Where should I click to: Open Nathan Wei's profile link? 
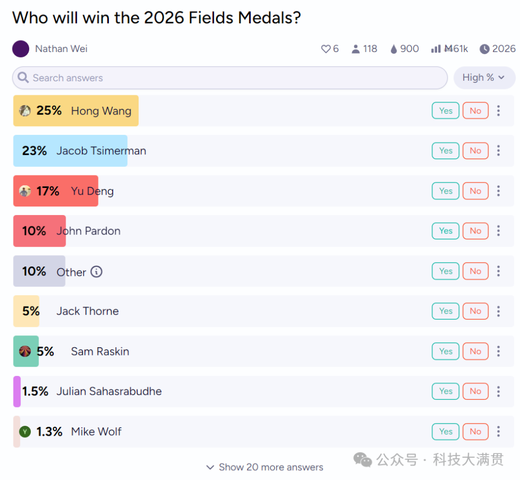coord(61,49)
